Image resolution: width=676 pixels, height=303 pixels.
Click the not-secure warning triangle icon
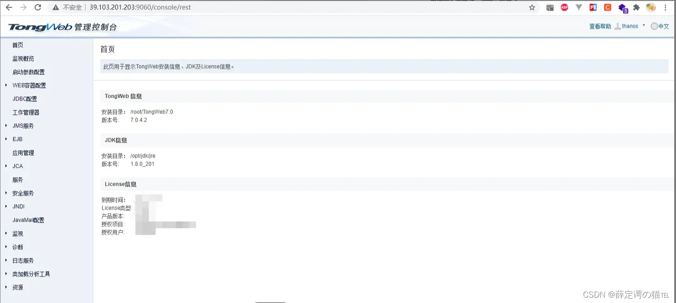point(56,8)
